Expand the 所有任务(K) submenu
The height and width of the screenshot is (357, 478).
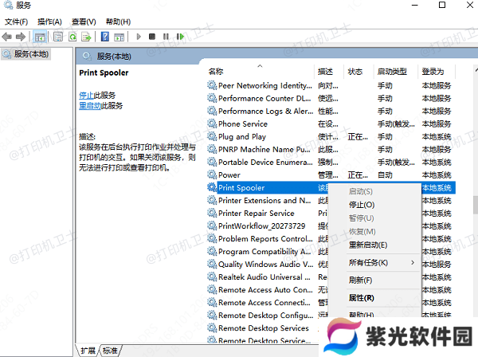tap(381, 262)
